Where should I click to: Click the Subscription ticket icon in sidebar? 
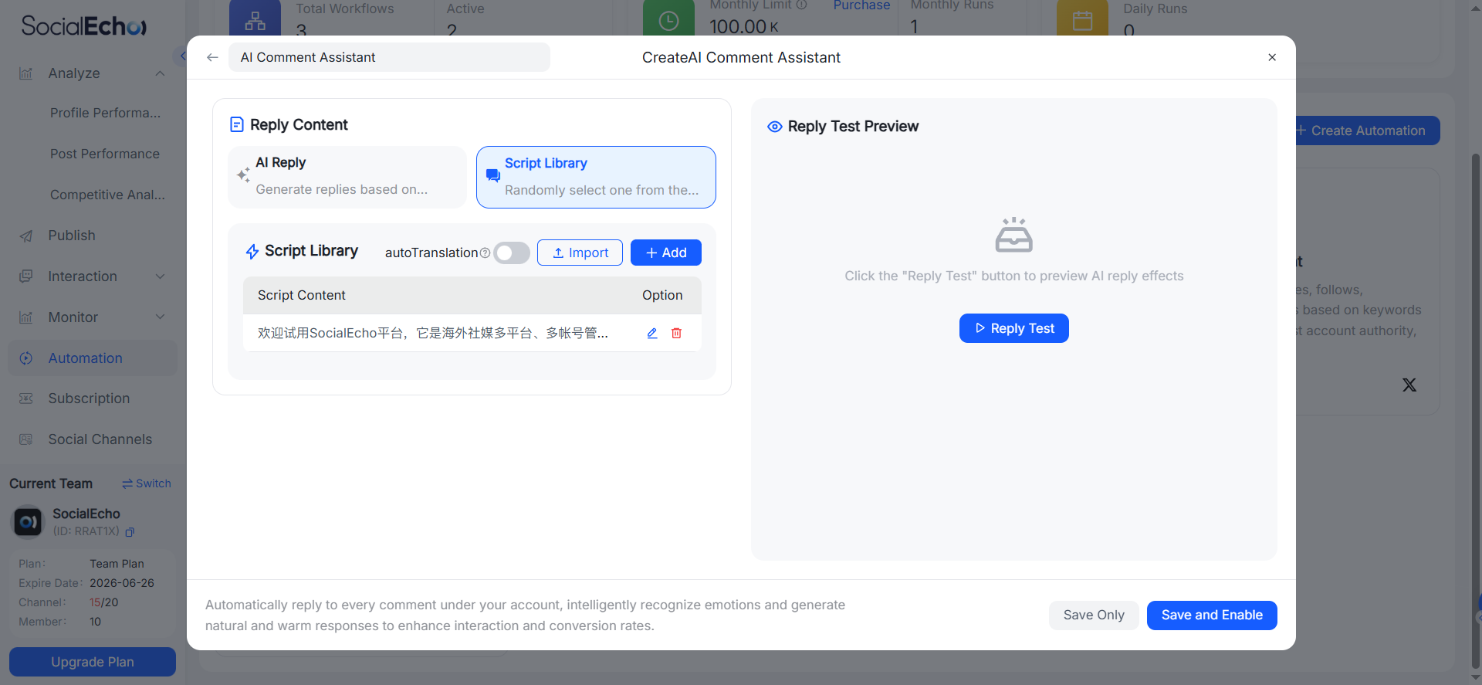click(x=26, y=398)
